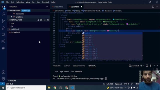
Task: Open Explorer more actions ellipsis
Action: click(x=47, y=7)
